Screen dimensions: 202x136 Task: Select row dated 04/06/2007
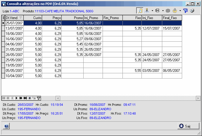(92, 44)
